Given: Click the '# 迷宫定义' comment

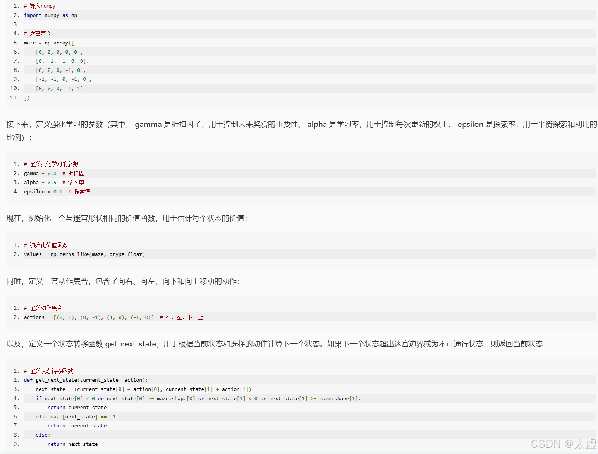Looking at the screenshot, I should (x=38, y=34).
